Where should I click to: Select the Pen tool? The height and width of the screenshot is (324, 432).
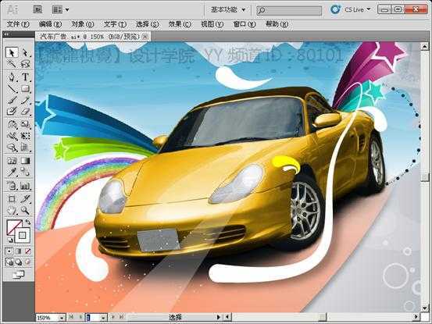(x=12, y=77)
